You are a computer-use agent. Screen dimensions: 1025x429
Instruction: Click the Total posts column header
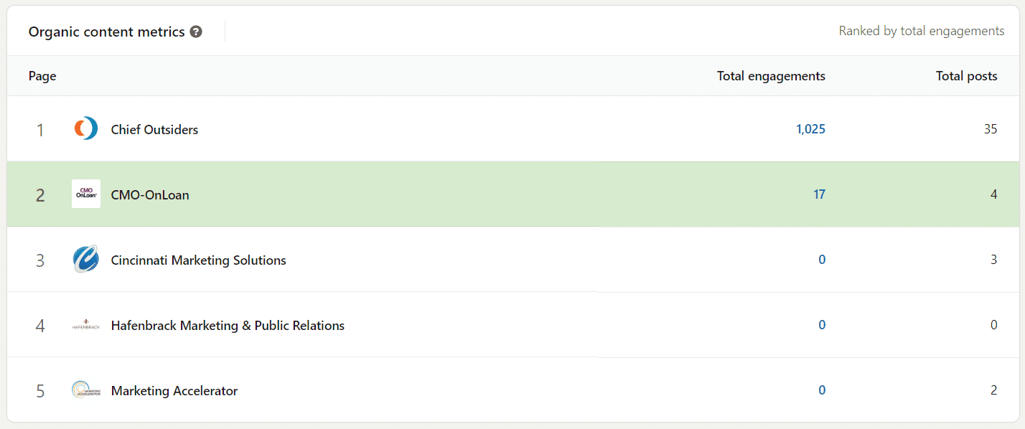(966, 76)
